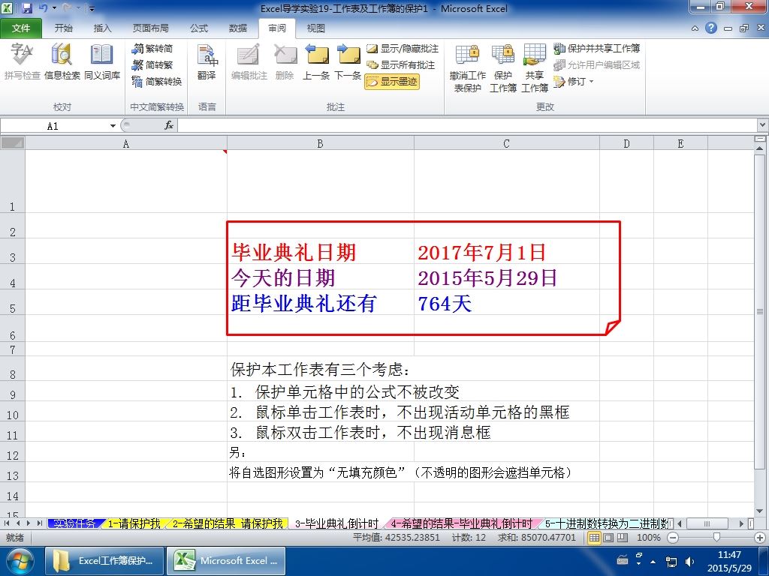Viewport: 769px width, 576px height.
Task: Select row 5 header
Action: [12, 302]
